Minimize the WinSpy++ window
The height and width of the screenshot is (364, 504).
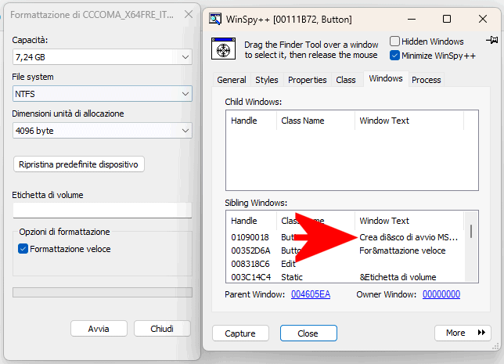(x=409, y=19)
